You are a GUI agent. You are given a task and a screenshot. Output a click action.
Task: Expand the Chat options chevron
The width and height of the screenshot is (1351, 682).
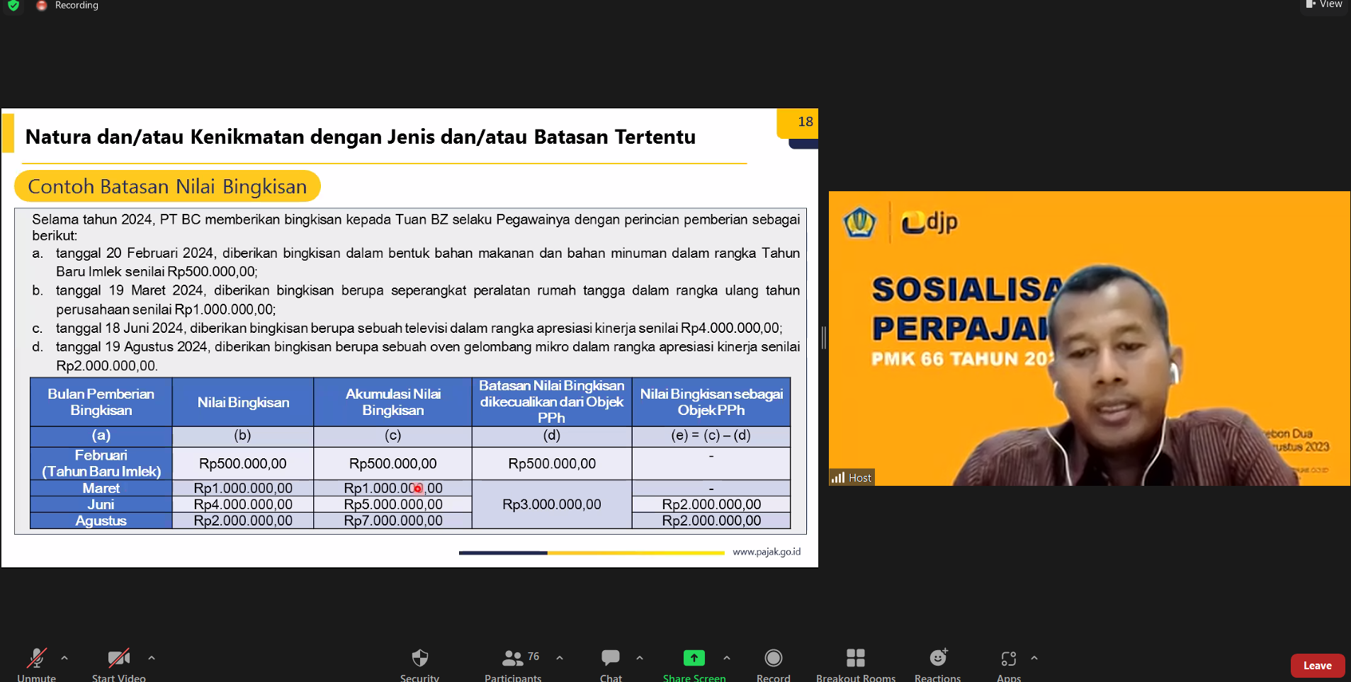click(640, 658)
